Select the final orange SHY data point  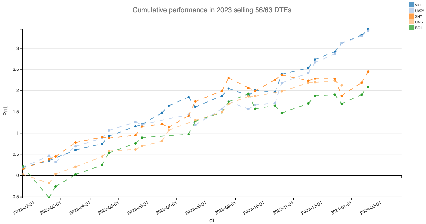coord(368,72)
